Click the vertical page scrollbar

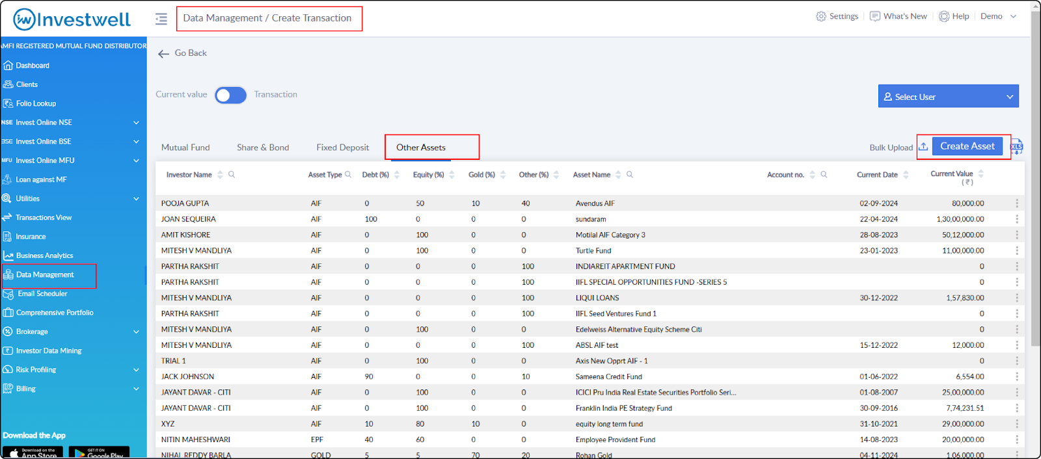click(x=1036, y=179)
